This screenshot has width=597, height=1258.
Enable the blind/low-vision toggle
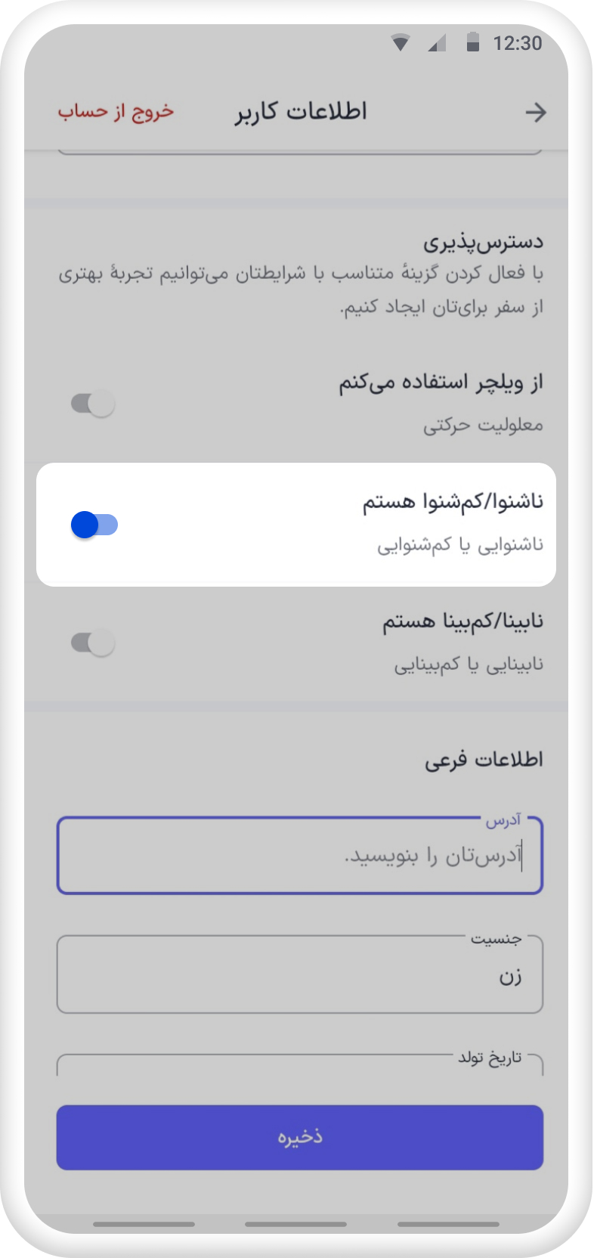click(x=93, y=643)
